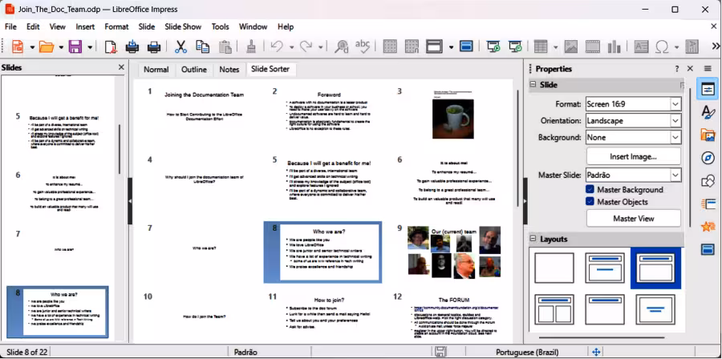Open the Slide Transition sidebar deck
The height and width of the screenshot is (359, 722).
[x=708, y=204]
